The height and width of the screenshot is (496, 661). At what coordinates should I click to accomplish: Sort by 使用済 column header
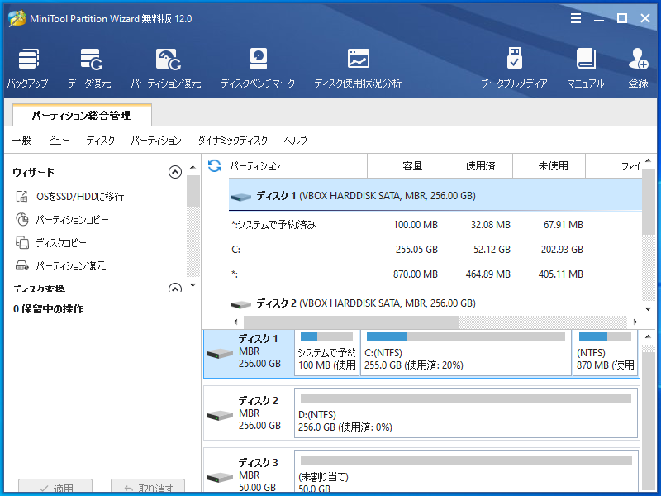[x=477, y=166]
